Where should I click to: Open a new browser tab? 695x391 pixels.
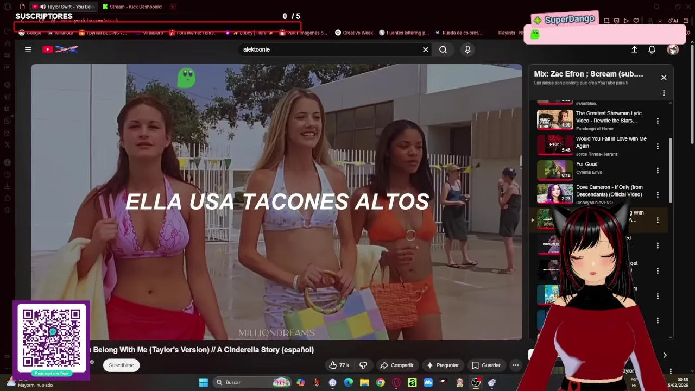(173, 7)
